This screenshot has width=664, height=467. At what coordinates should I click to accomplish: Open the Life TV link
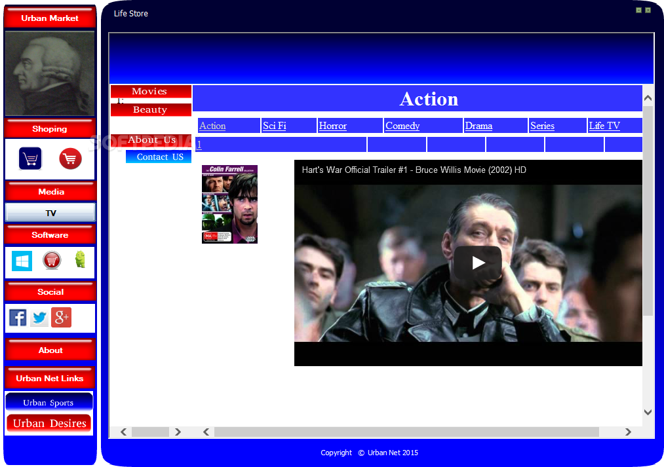coord(604,126)
